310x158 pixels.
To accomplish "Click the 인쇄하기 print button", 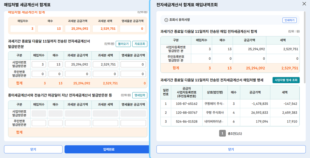I will [289, 20].
